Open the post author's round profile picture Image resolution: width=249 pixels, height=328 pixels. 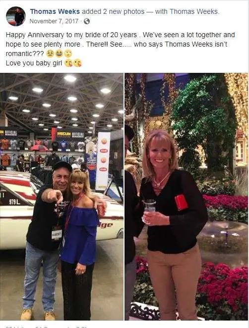click(x=16, y=16)
